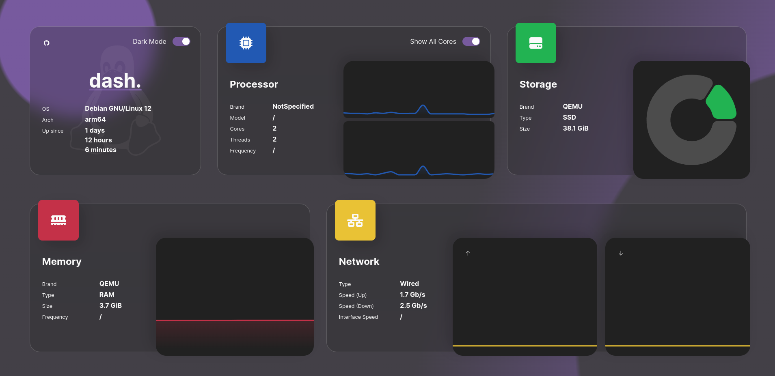Click the Network heading
775x376 pixels.
click(359, 262)
